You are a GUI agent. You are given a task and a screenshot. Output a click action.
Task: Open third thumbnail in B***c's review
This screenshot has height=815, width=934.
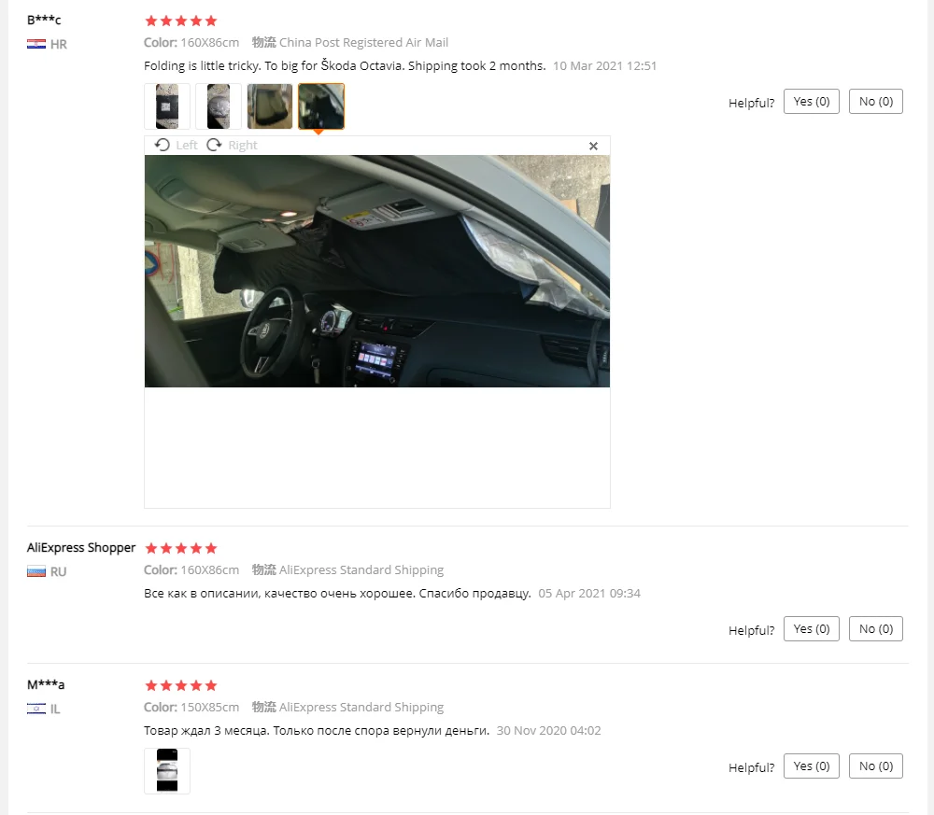tap(270, 106)
